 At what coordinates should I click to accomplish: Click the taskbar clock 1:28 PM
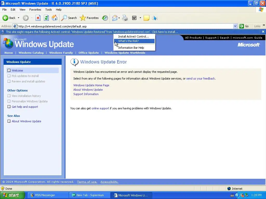[256, 195]
